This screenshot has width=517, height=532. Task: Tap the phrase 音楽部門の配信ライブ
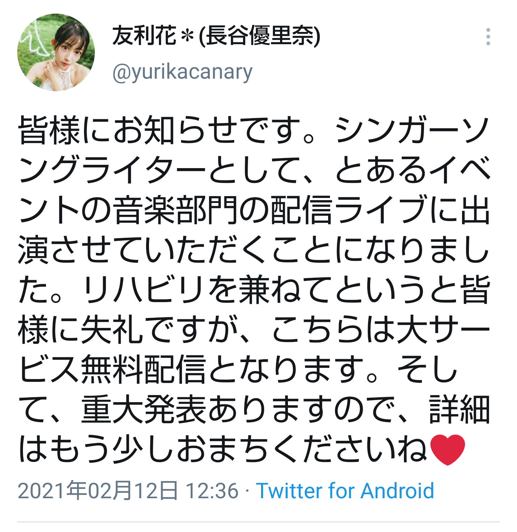tap(271, 210)
